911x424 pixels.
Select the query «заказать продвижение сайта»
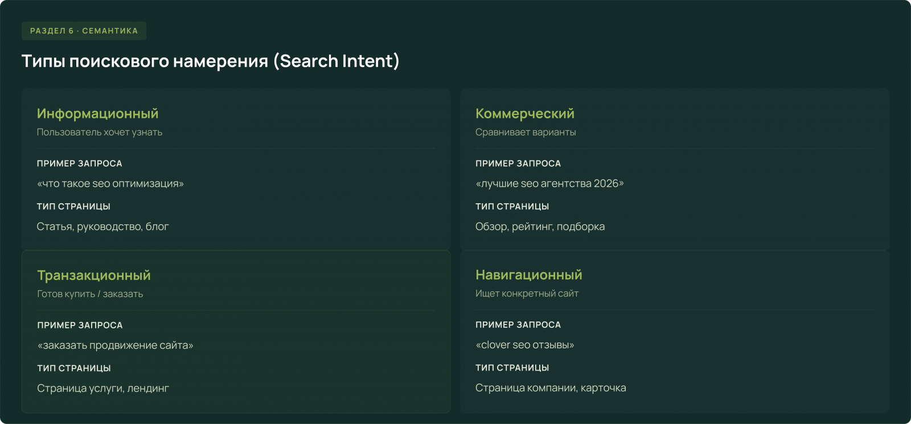[115, 345]
